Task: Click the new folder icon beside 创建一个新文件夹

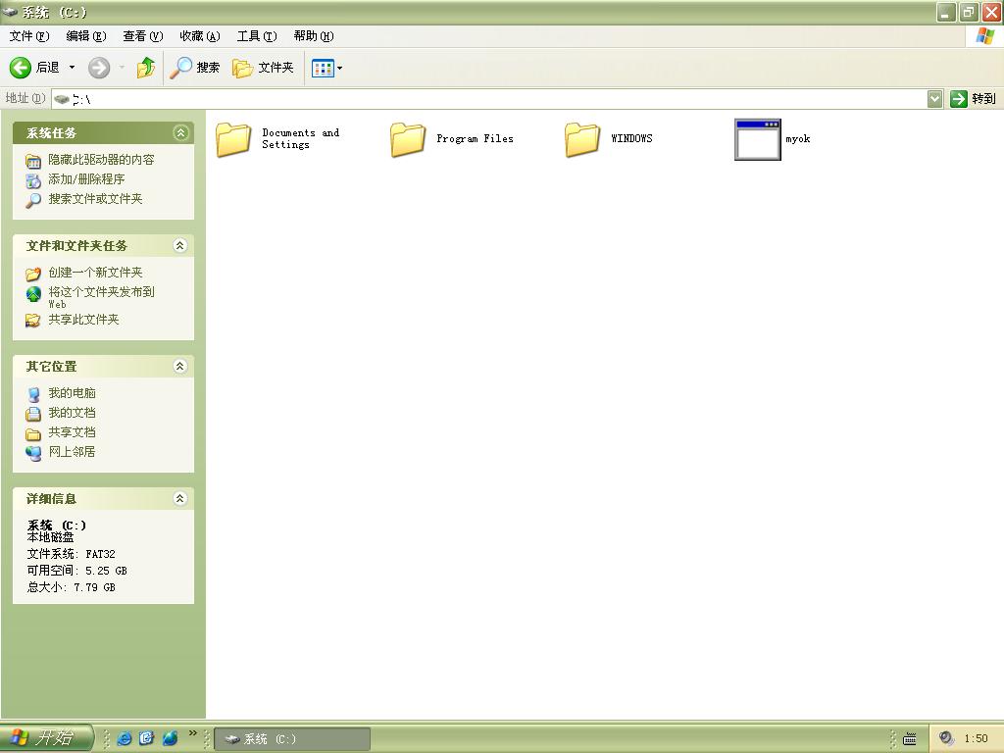Action: coord(33,274)
